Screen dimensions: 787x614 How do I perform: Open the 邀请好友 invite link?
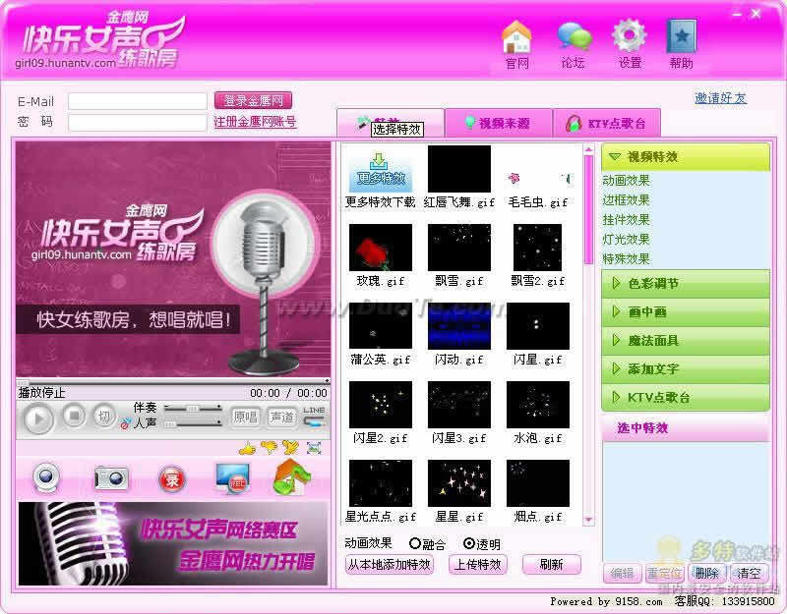(721, 97)
